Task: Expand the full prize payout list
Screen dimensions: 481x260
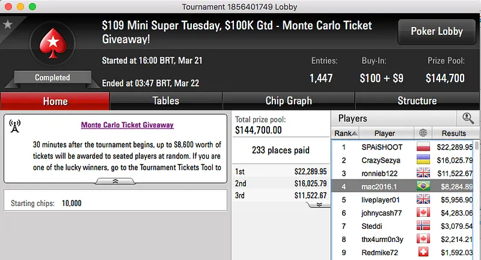Action: pos(319,204)
